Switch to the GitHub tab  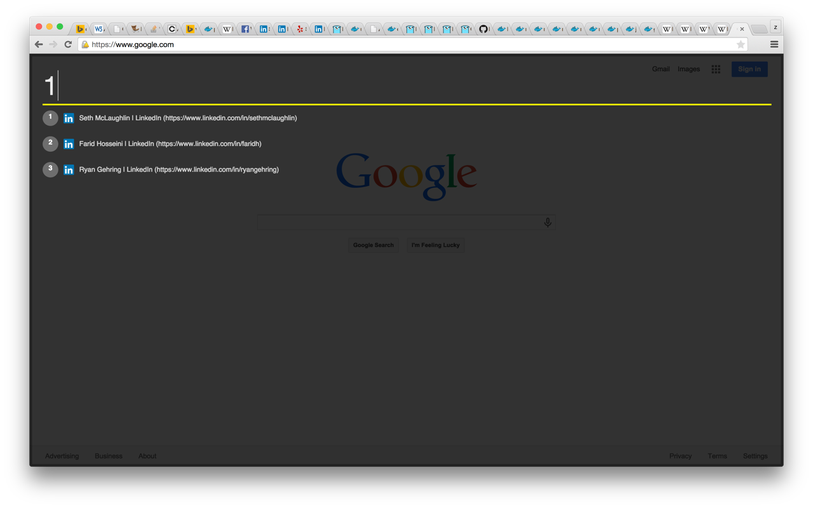pos(483,29)
